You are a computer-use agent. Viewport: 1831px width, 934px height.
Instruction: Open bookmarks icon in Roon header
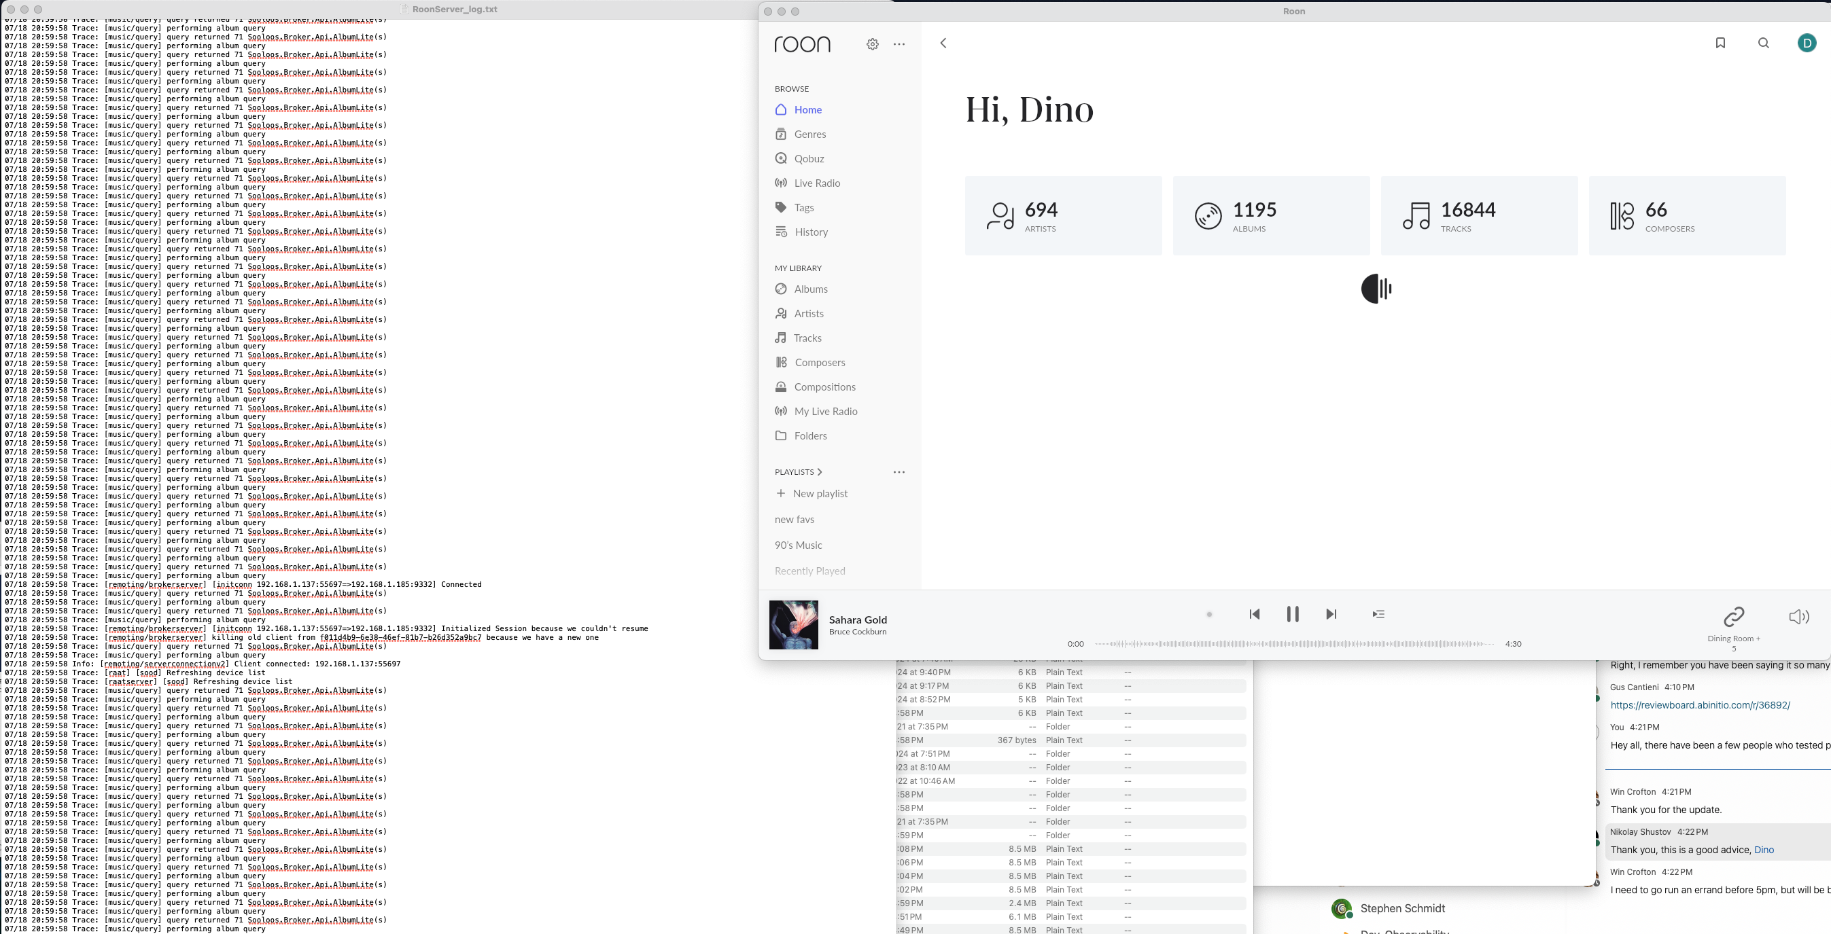tap(1720, 43)
